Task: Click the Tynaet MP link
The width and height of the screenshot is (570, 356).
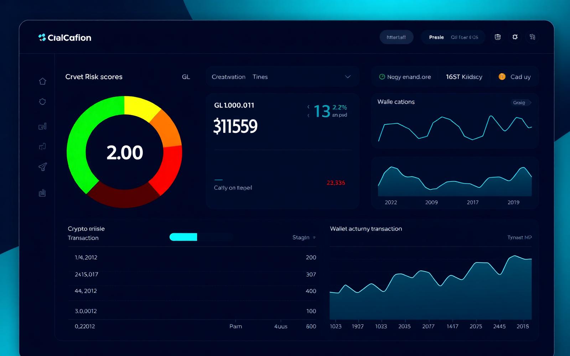Action: click(x=519, y=237)
